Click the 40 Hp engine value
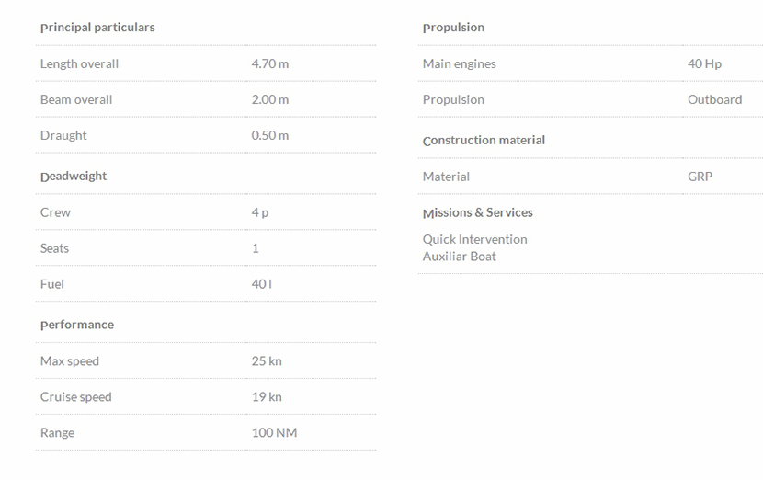The width and height of the screenshot is (763, 480). pos(704,63)
